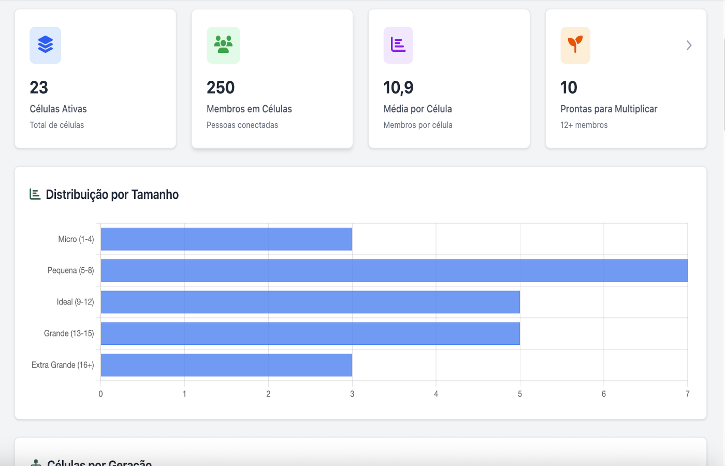This screenshot has width=725, height=466.
Task: Expand details with the right chevron arrow
Action: (689, 45)
